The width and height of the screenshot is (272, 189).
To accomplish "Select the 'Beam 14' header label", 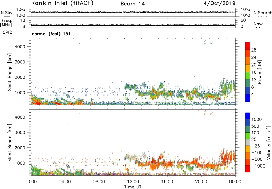I will click(x=133, y=4).
